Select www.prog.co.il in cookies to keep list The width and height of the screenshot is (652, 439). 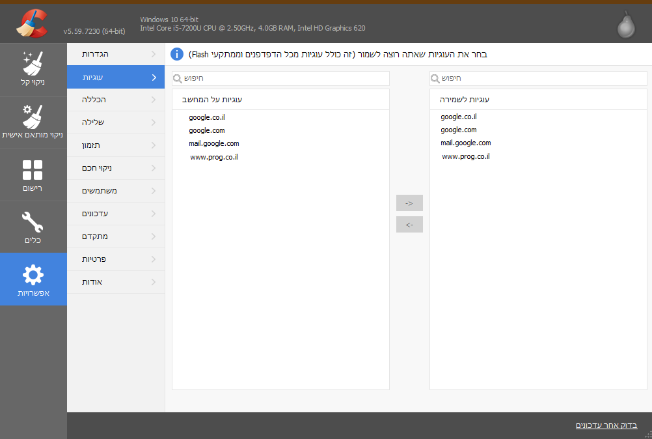pyautogui.click(x=466, y=156)
